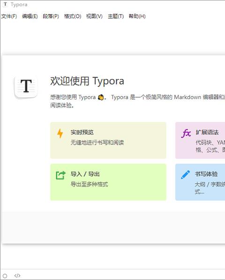The width and height of the screenshot is (225, 280).
Task: Select the 书写体验 feature card
Action: [x=200, y=182]
